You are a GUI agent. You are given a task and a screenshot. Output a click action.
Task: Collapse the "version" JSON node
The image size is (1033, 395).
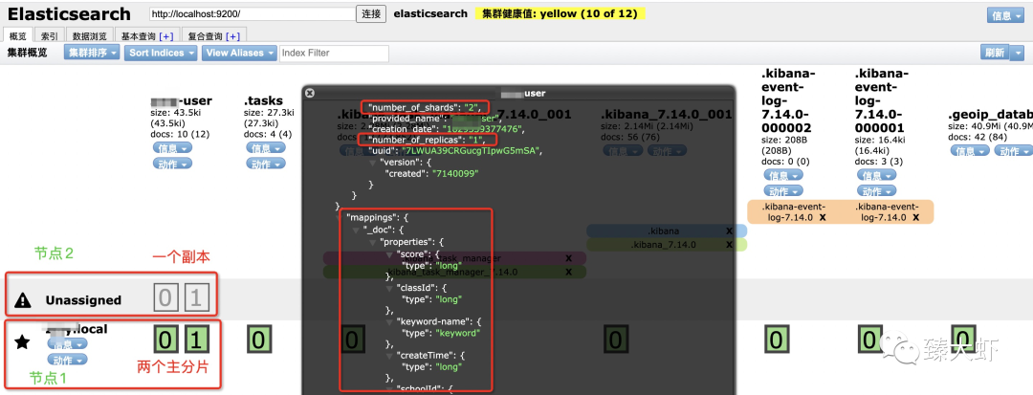point(373,163)
